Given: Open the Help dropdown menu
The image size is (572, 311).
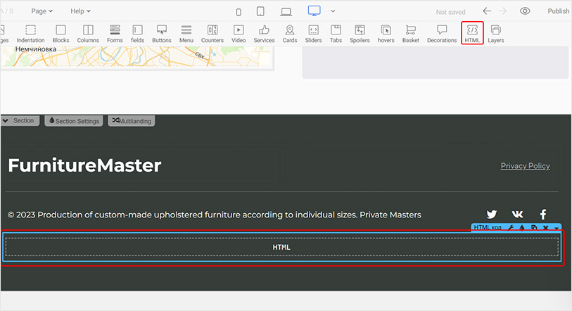Looking at the screenshot, I should point(81,11).
